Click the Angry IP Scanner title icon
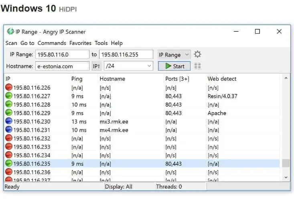The height and width of the screenshot is (199, 294). pyautogui.click(x=10, y=32)
